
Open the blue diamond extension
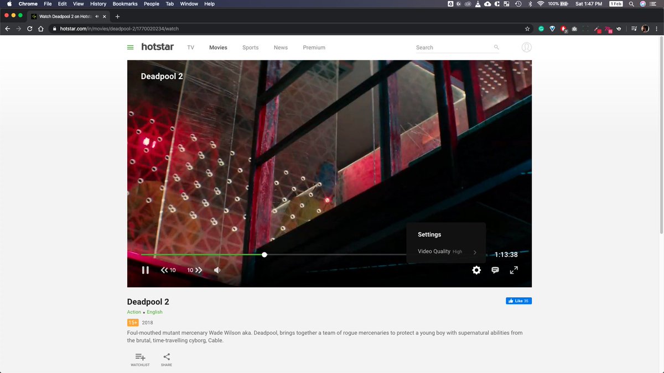click(552, 29)
